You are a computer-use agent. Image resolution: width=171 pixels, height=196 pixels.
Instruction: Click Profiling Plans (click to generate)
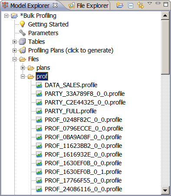[71, 50]
